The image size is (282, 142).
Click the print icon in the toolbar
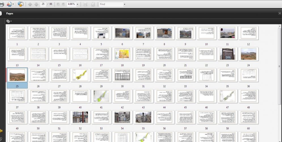[x=1, y=4]
